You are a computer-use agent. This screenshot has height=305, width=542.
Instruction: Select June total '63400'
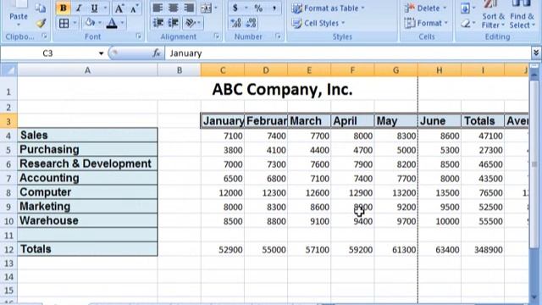coord(440,249)
